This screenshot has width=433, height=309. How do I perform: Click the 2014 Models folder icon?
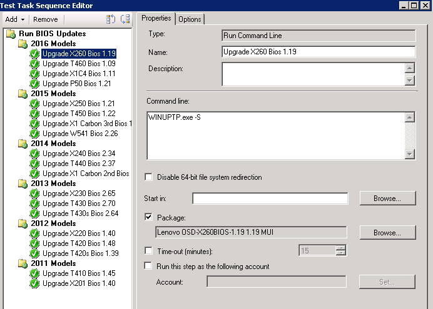tap(23, 144)
